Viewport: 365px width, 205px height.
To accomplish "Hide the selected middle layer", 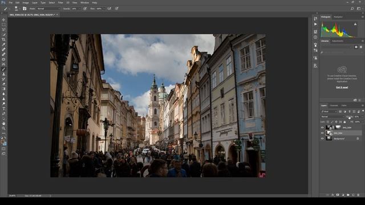I will coord(322,133).
